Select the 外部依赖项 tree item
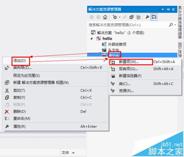This screenshot has width=184, height=157. coord(117,44)
